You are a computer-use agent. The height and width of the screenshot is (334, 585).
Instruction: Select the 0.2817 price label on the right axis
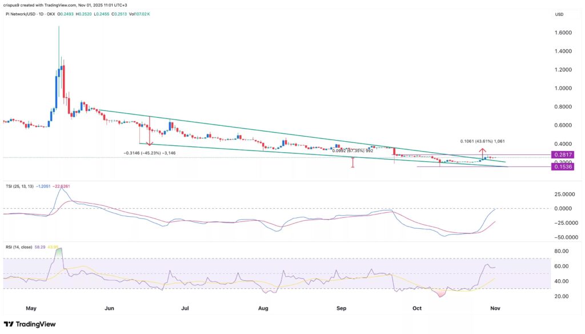[562, 154]
